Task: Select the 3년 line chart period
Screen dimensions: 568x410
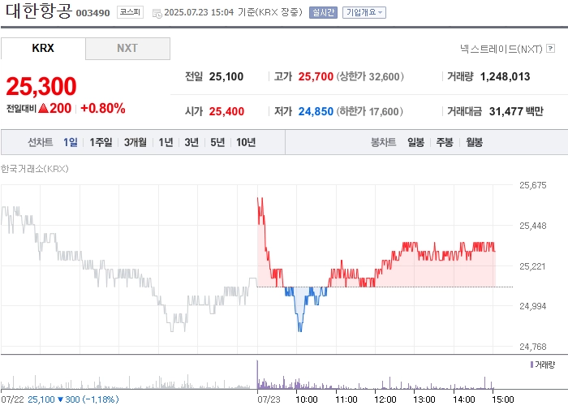Action: (x=191, y=142)
